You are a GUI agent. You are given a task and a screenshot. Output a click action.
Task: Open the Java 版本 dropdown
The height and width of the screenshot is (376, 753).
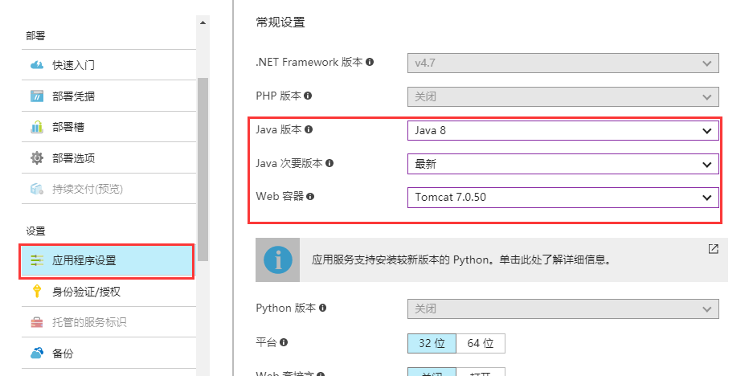(x=563, y=130)
